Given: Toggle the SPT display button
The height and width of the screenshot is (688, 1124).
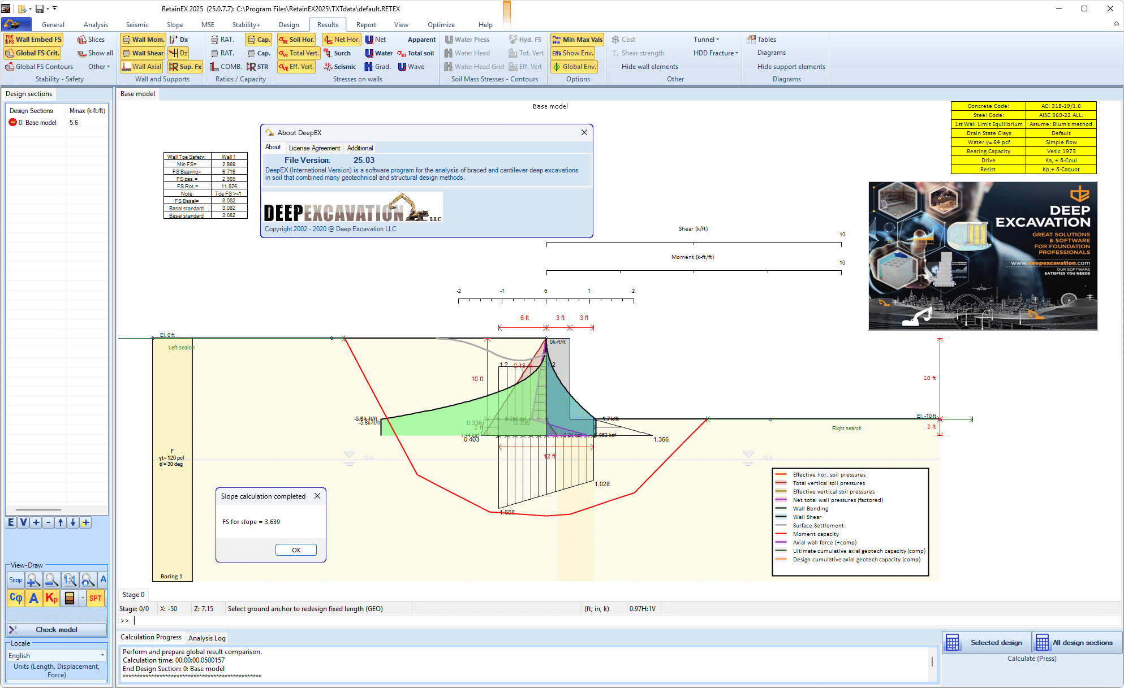Looking at the screenshot, I should 96,598.
